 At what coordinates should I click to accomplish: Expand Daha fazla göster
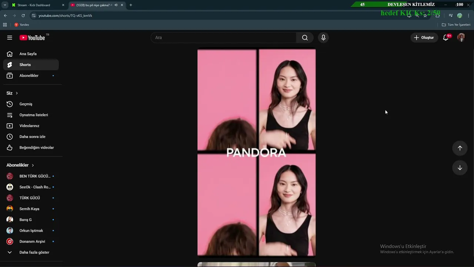pos(31,252)
